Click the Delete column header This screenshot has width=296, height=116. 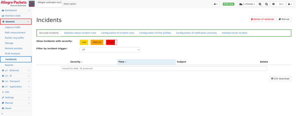pyautogui.click(x=264, y=62)
